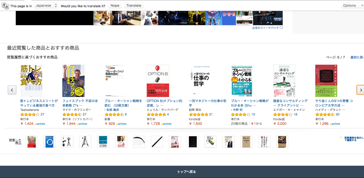Screen dimensions: 364x178
Task: Open 謙虚なコンサルティング book cover
Action: [x=284, y=81]
